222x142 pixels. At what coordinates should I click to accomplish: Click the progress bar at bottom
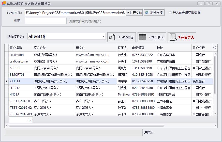[x=74, y=132]
